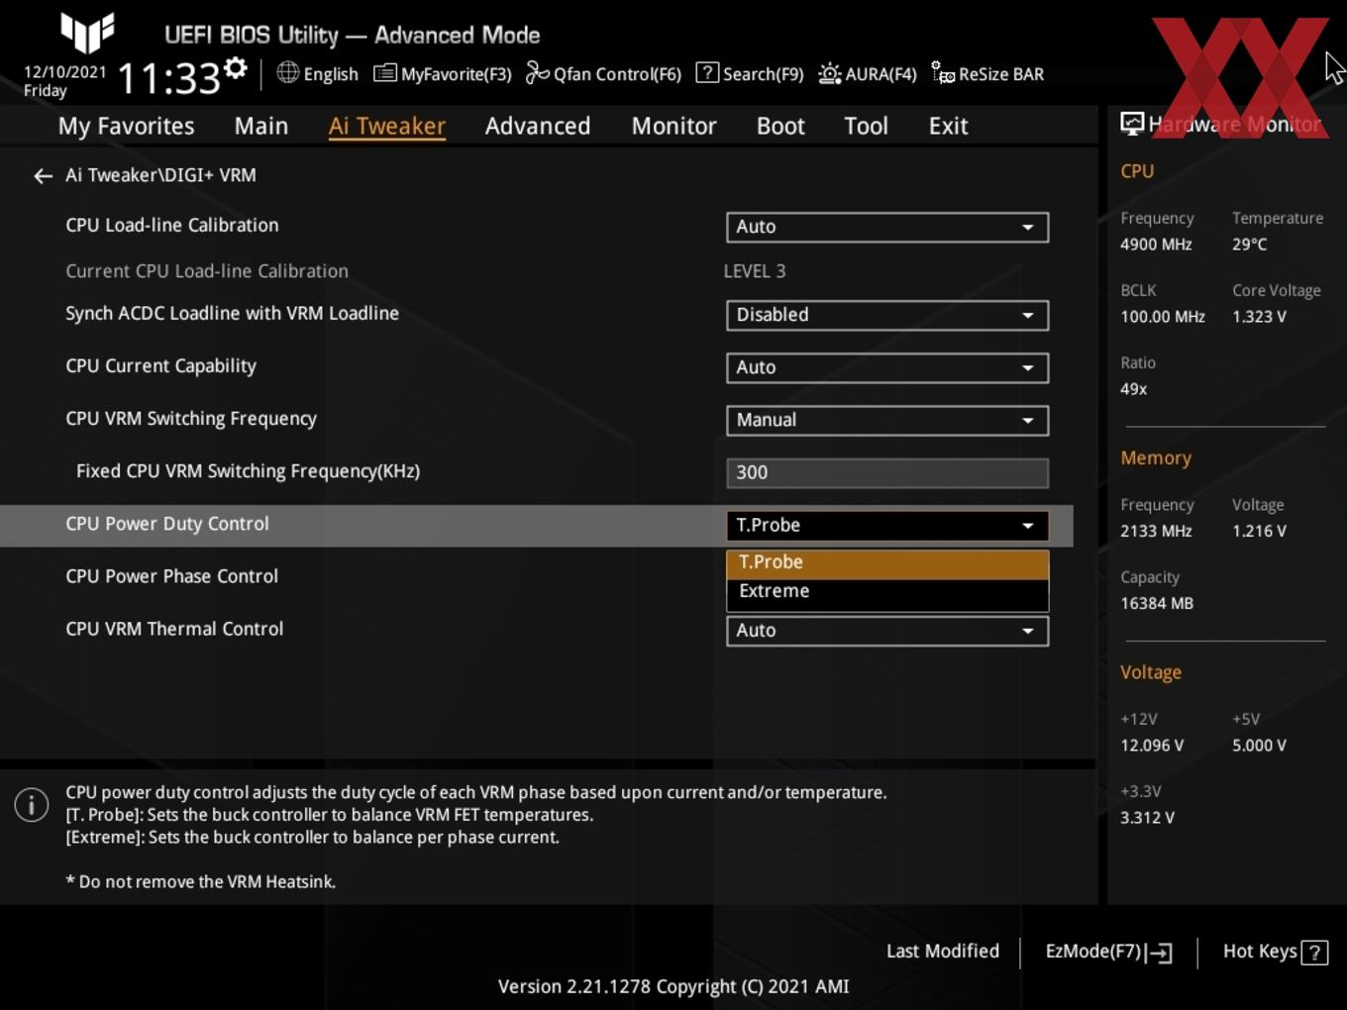This screenshot has height=1010, width=1347.
Task: Select CPU Power Duty Control row label
Action: point(167,524)
